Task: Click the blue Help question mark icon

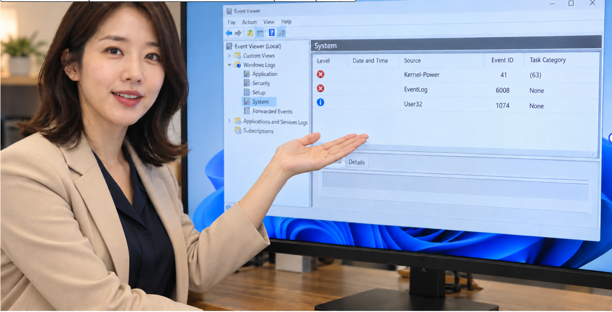Action: pyautogui.click(x=272, y=33)
